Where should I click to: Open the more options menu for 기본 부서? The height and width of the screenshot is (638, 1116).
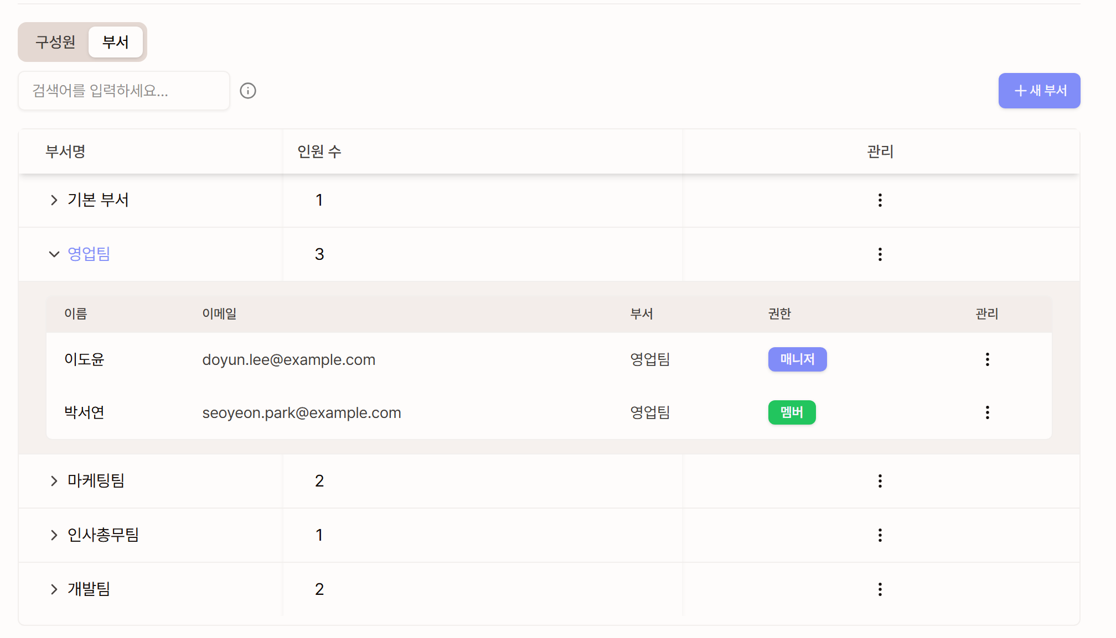click(x=880, y=200)
